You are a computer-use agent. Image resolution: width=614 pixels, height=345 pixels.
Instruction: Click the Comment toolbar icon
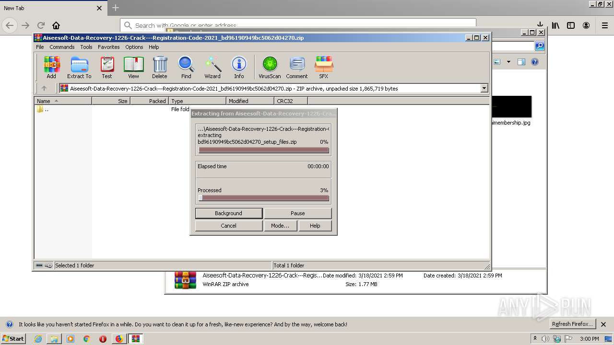(x=297, y=67)
